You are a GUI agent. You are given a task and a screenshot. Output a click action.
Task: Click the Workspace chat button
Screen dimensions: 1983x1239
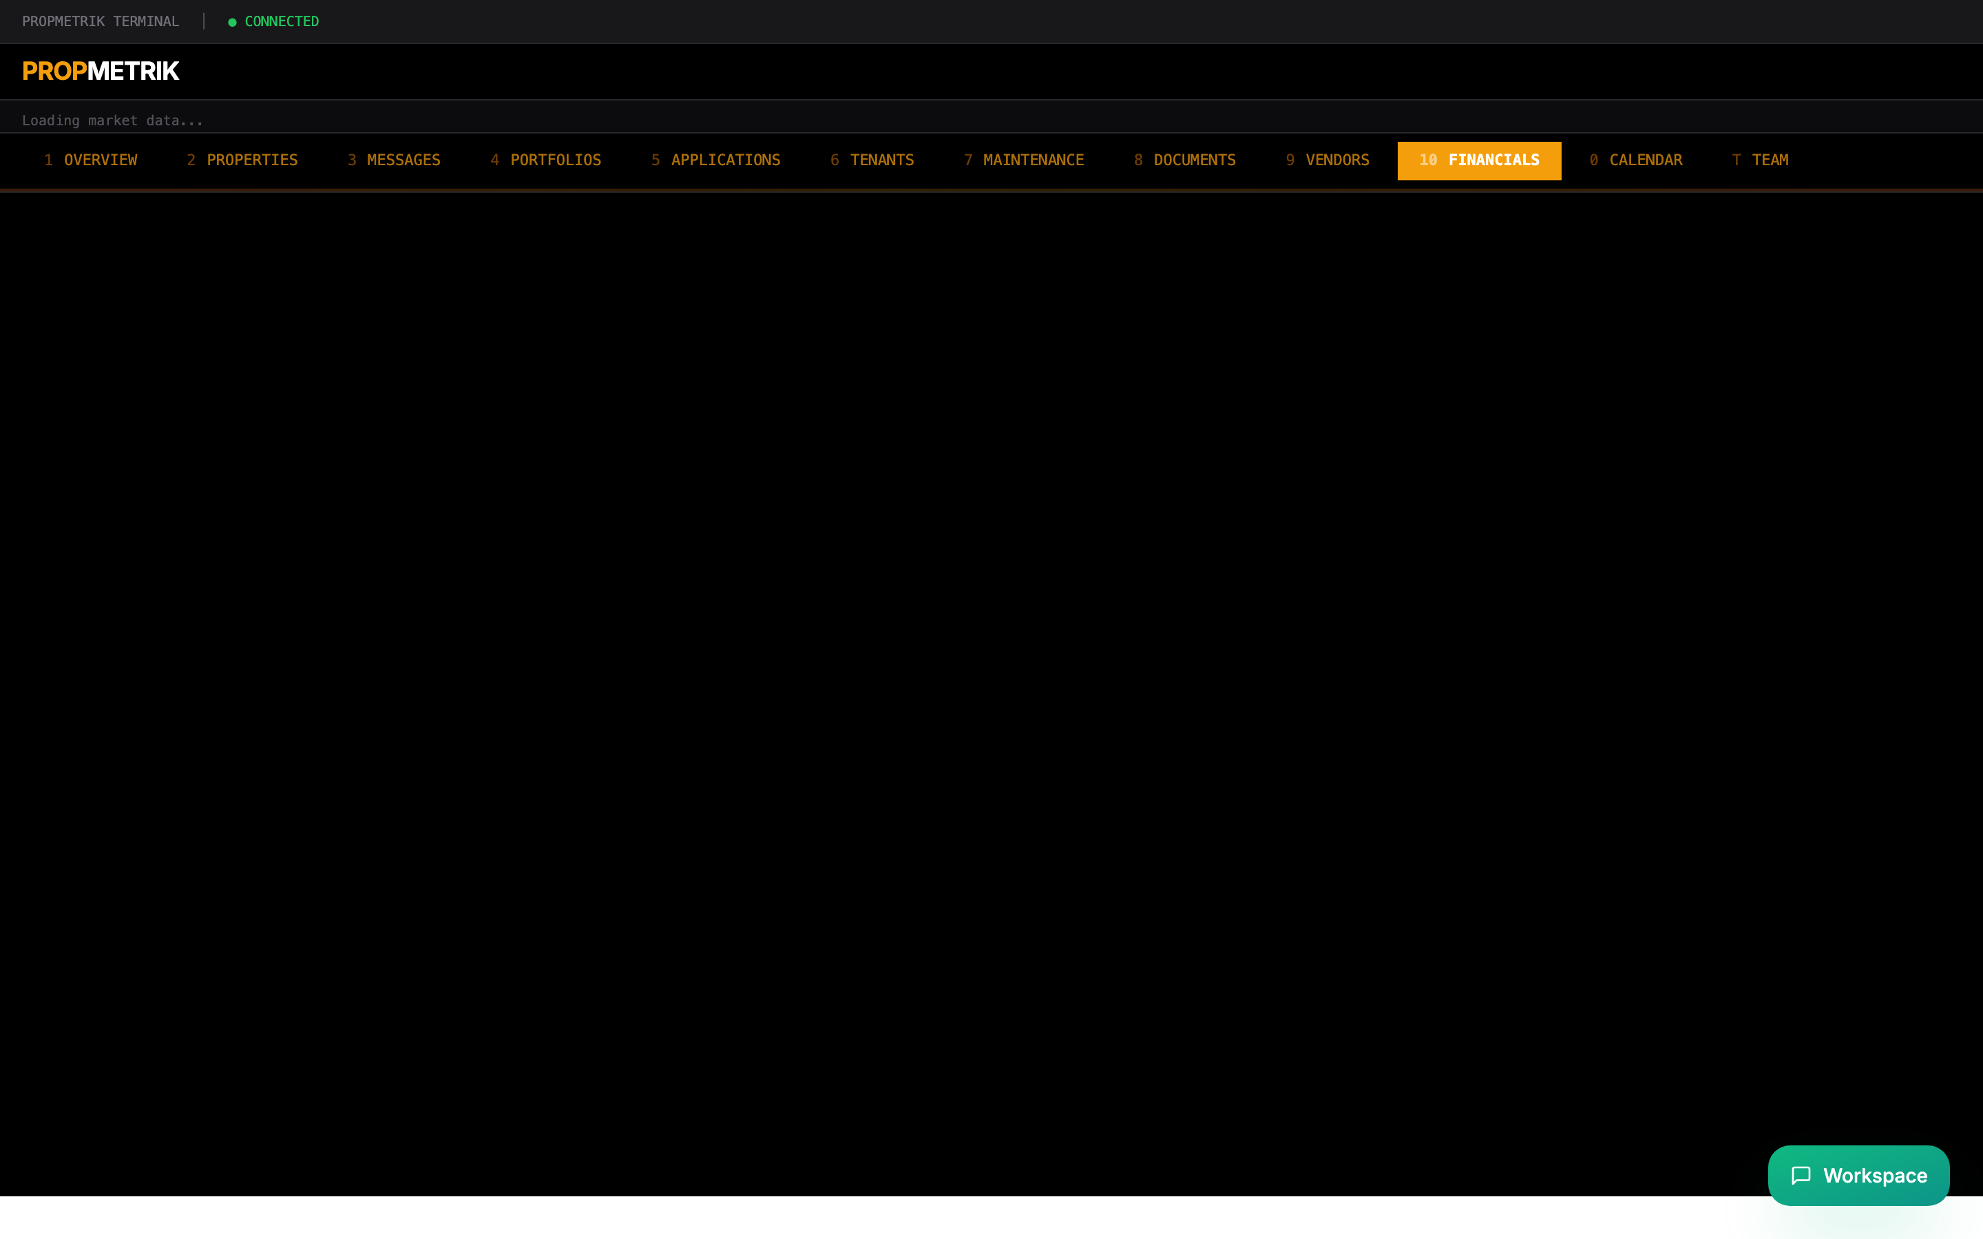point(1858,1175)
